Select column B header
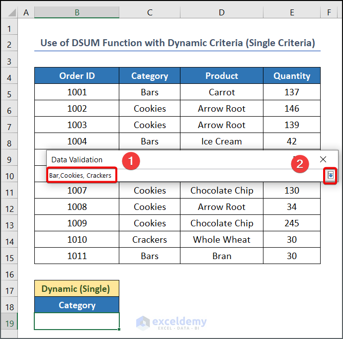343x339 pixels. (x=77, y=12)
